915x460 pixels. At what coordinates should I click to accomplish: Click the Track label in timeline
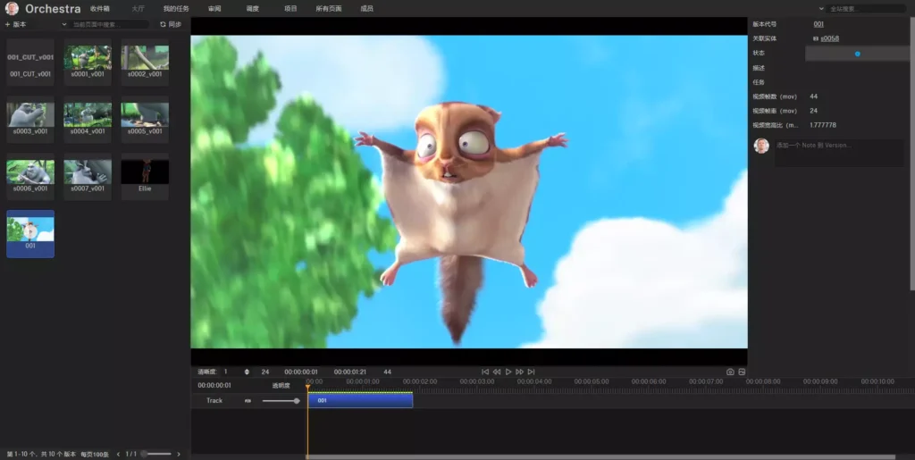pos(214,400)
